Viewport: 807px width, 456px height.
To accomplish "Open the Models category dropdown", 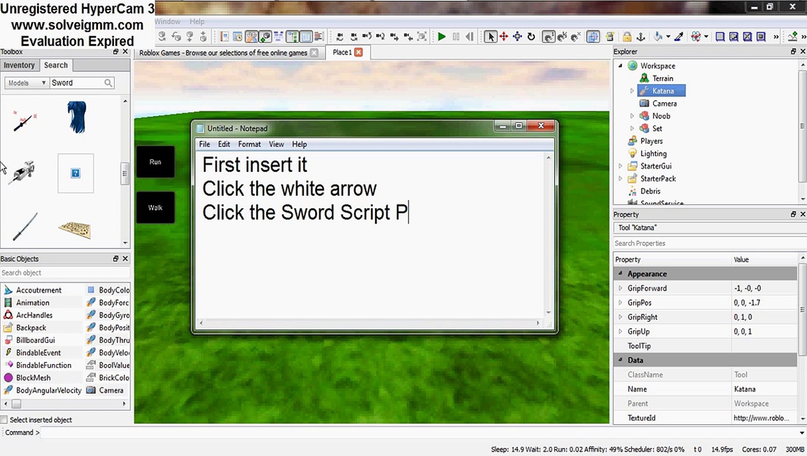I will pyautogui.click(x=26, y=83).
